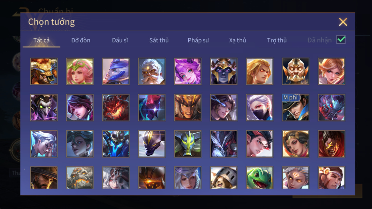Choose the cowboy hat bearded hero

(44, 178)
